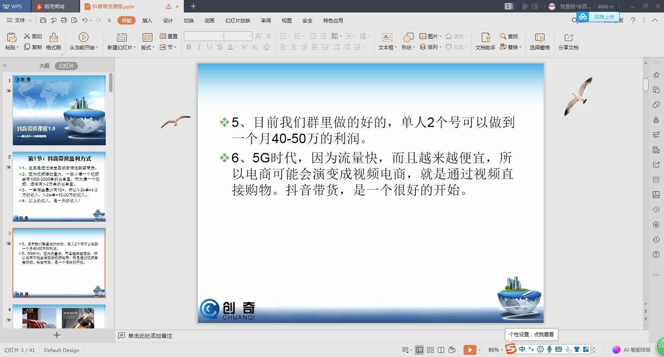
Task: Click the Copy (复制) icon
Action: [x=27, y=47]
